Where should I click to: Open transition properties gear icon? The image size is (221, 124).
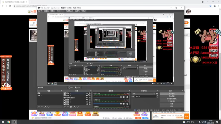tap(157, 94)
